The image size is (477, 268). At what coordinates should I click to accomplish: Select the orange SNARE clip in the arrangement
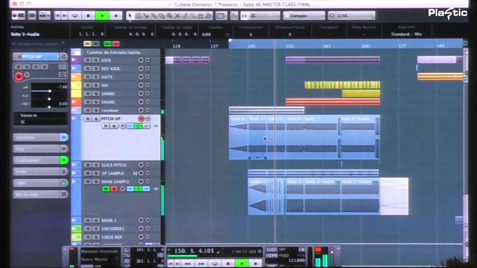[x=333, y=102]
